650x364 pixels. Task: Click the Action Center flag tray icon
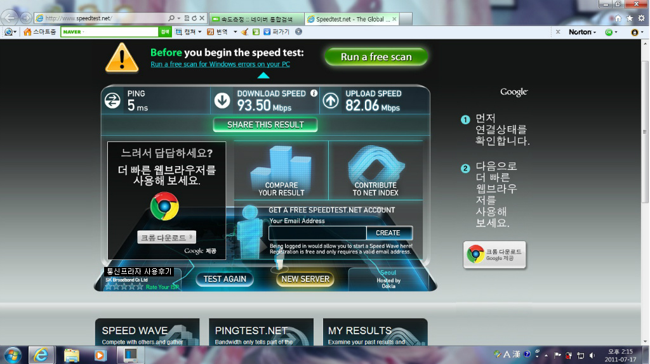(x=557, y=355)
